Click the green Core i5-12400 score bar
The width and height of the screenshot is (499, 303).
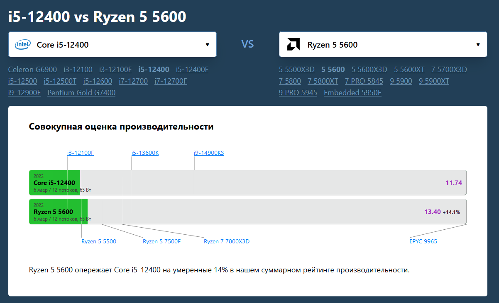click(55, 183)
